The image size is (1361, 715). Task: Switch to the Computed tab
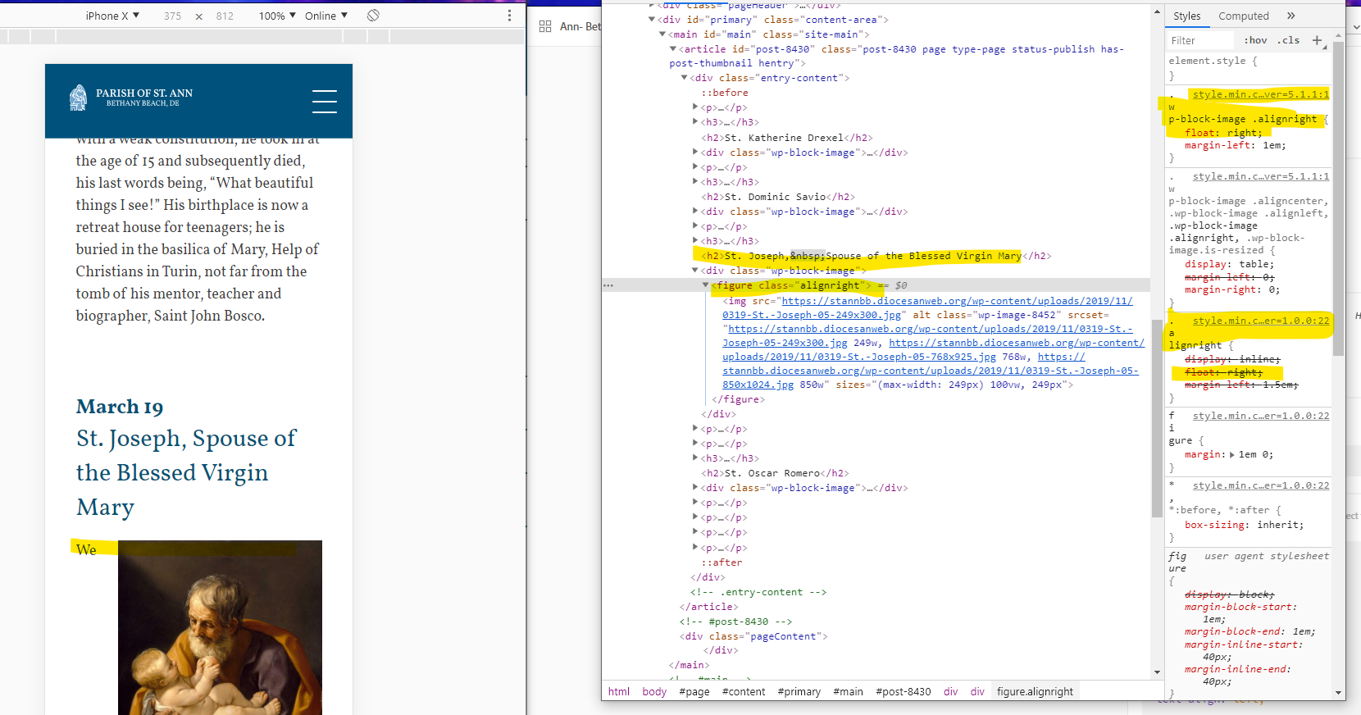point(1243,16)
